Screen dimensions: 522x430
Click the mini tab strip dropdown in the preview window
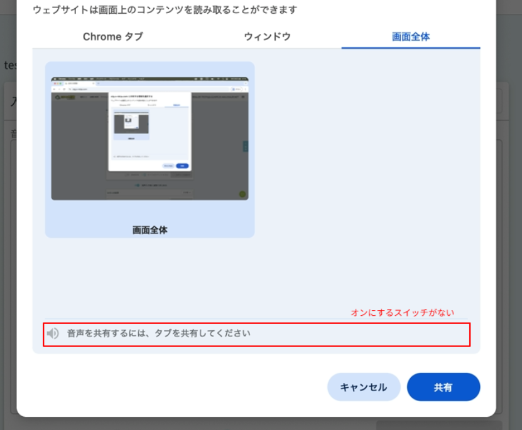click(x=246, y=83)
